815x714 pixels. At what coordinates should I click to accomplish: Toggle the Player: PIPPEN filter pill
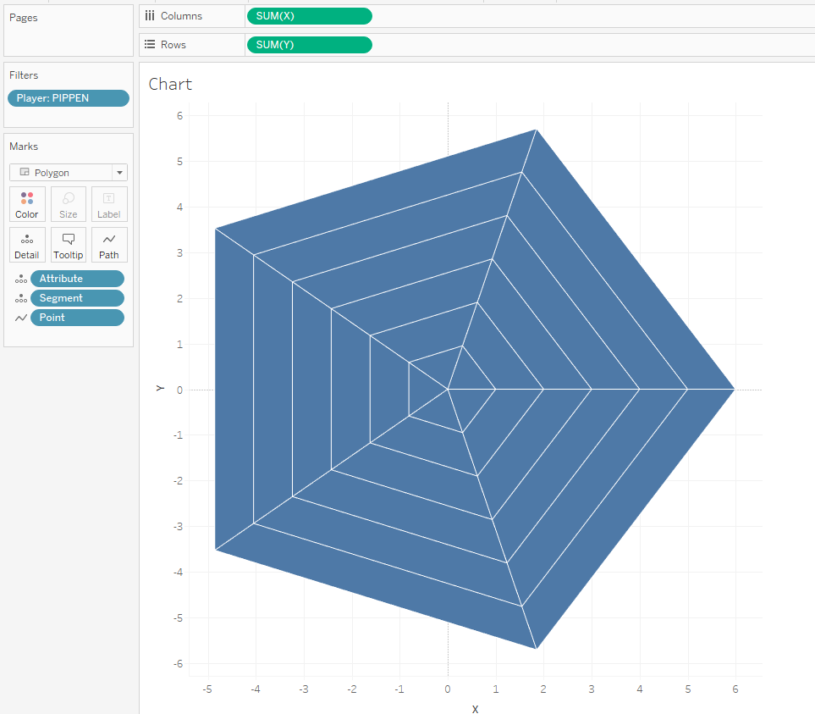68,97
